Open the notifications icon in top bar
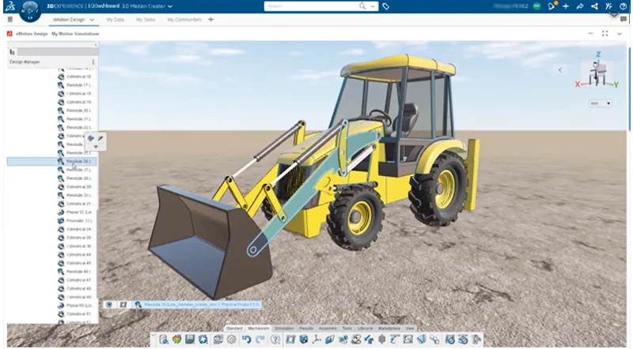 (552, 6)
